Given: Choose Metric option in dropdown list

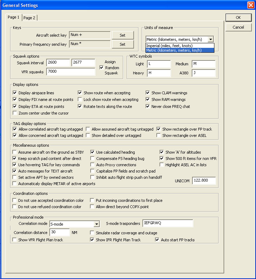Looking at the screenshot, I should (x=180, y=50).
